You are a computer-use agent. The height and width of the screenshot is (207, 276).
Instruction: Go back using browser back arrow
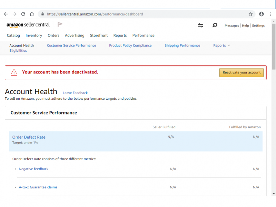click(x=6, y=14)
